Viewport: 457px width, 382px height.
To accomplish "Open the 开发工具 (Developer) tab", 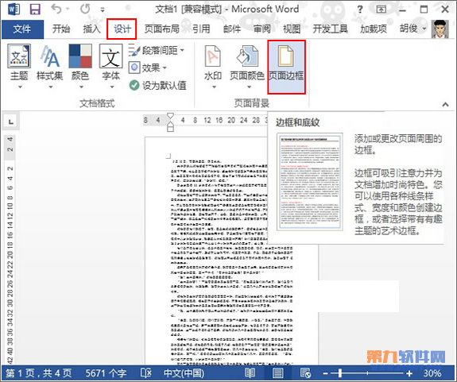I will 330,29.
